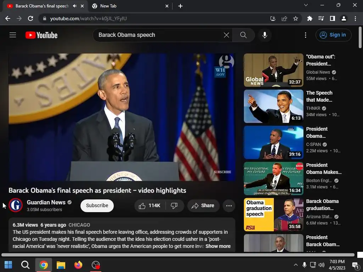
Task: Open "Barack Obama graduation..." video title
Action: pyautogui.click(x=322, y=205)
